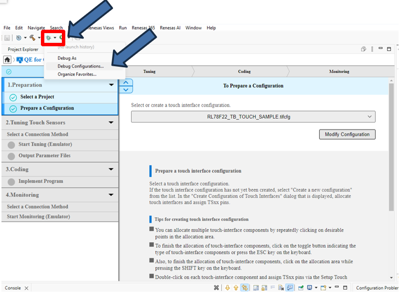This screenshot has height=298, width=399.
Task: Collapse the 3.Coding section arrow
Action: point(111,169)
